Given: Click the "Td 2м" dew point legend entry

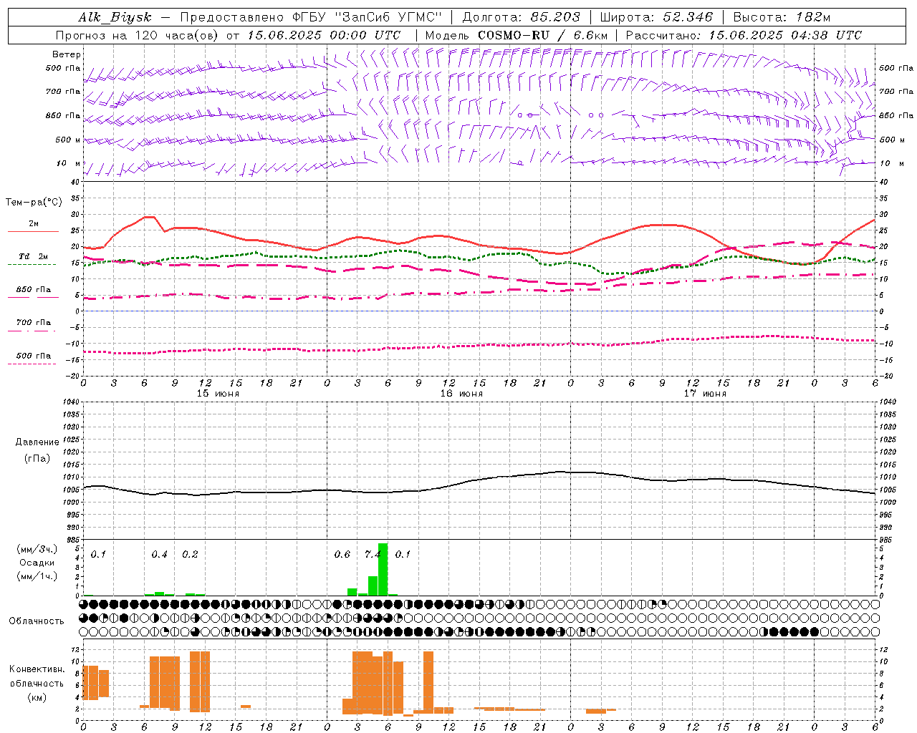Looking at the screenshot, I should point(34,256).
